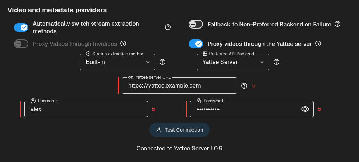Show the password with the eye icon

305,109
